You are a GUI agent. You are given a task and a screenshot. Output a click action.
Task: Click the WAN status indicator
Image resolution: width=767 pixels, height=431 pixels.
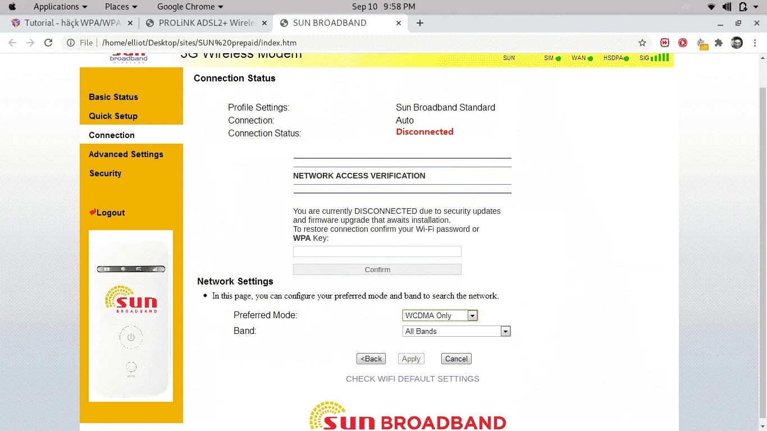pyautogui.click(x=582, y=58)
